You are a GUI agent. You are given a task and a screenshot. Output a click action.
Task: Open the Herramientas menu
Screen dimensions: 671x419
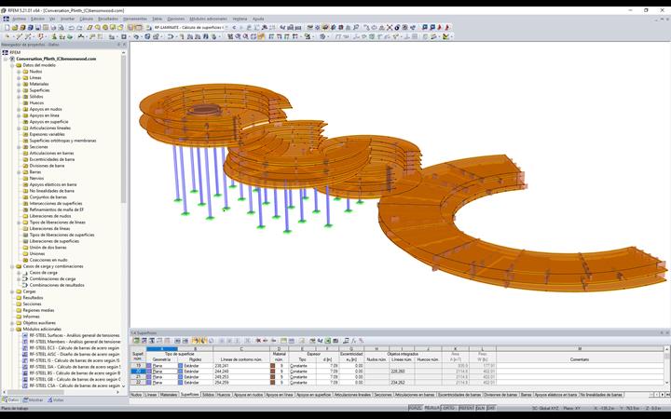click(x=135, y=19)
